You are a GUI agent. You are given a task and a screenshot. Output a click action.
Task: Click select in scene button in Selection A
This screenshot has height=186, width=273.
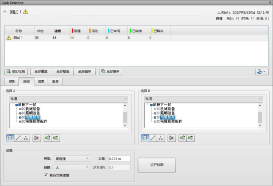click(x=56, y=138)
